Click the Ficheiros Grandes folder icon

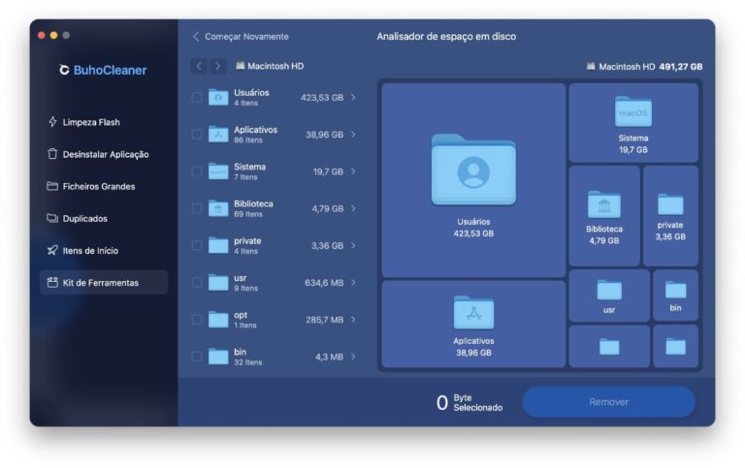click(x=52, y=186)
